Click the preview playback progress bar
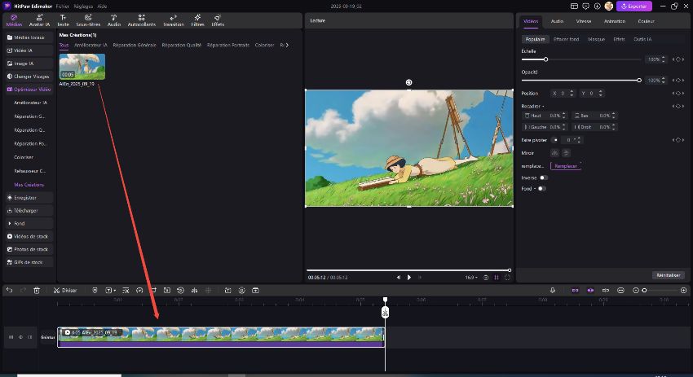Image resolution: width=693 pixels, height=377 pixels. (x=408, y=270)
